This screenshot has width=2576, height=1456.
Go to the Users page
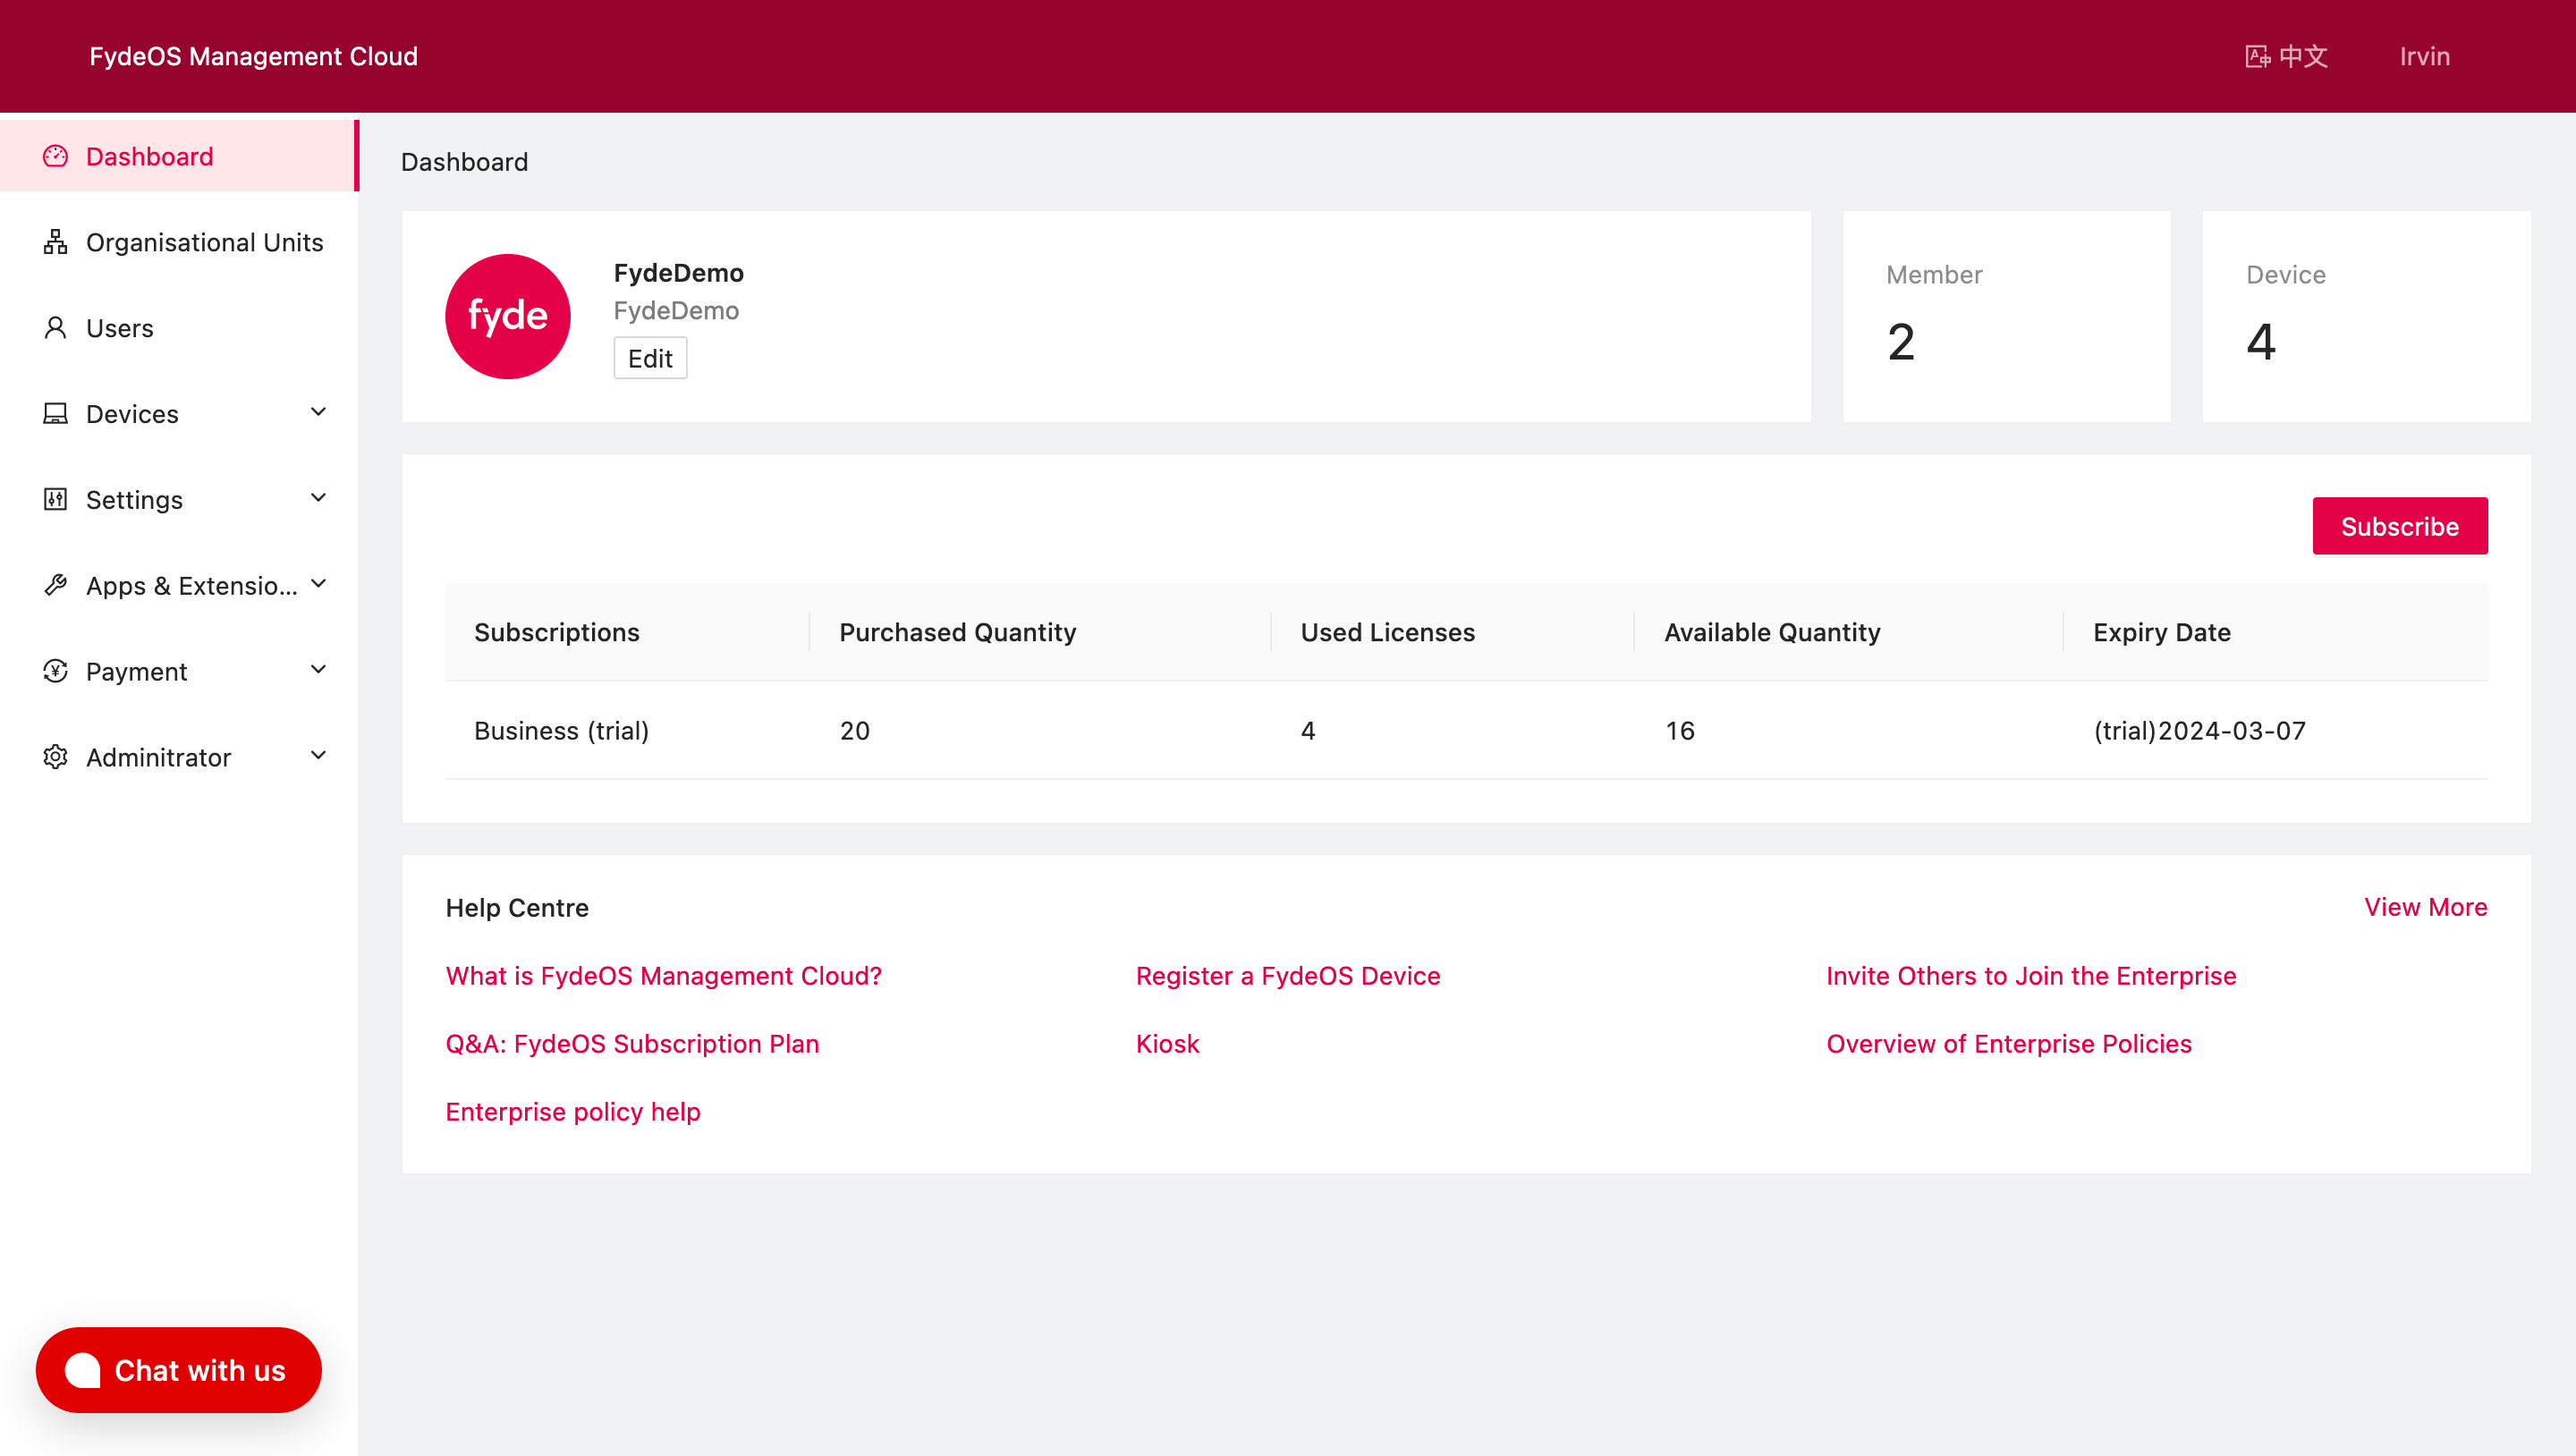179,328
